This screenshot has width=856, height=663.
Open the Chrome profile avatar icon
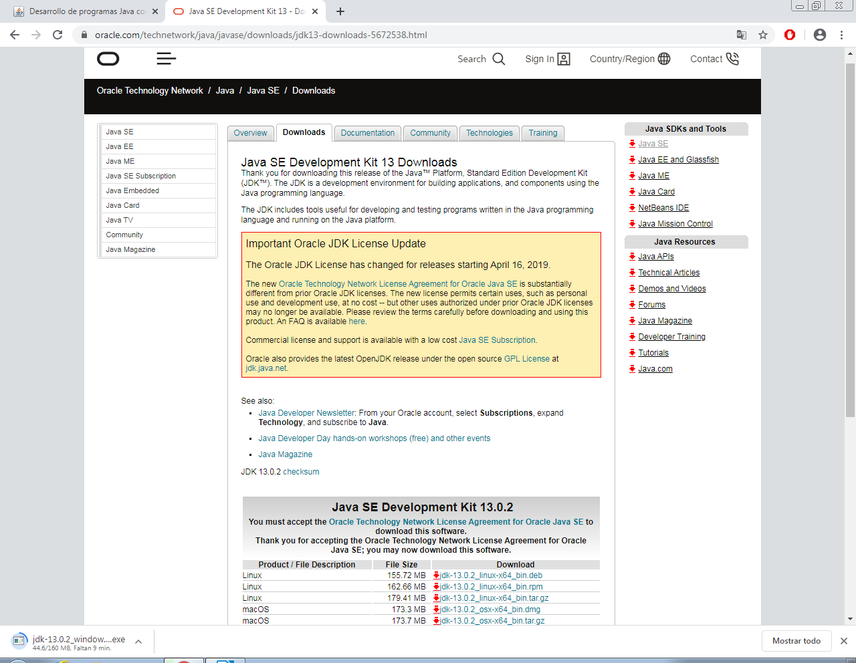click(819, 35)
